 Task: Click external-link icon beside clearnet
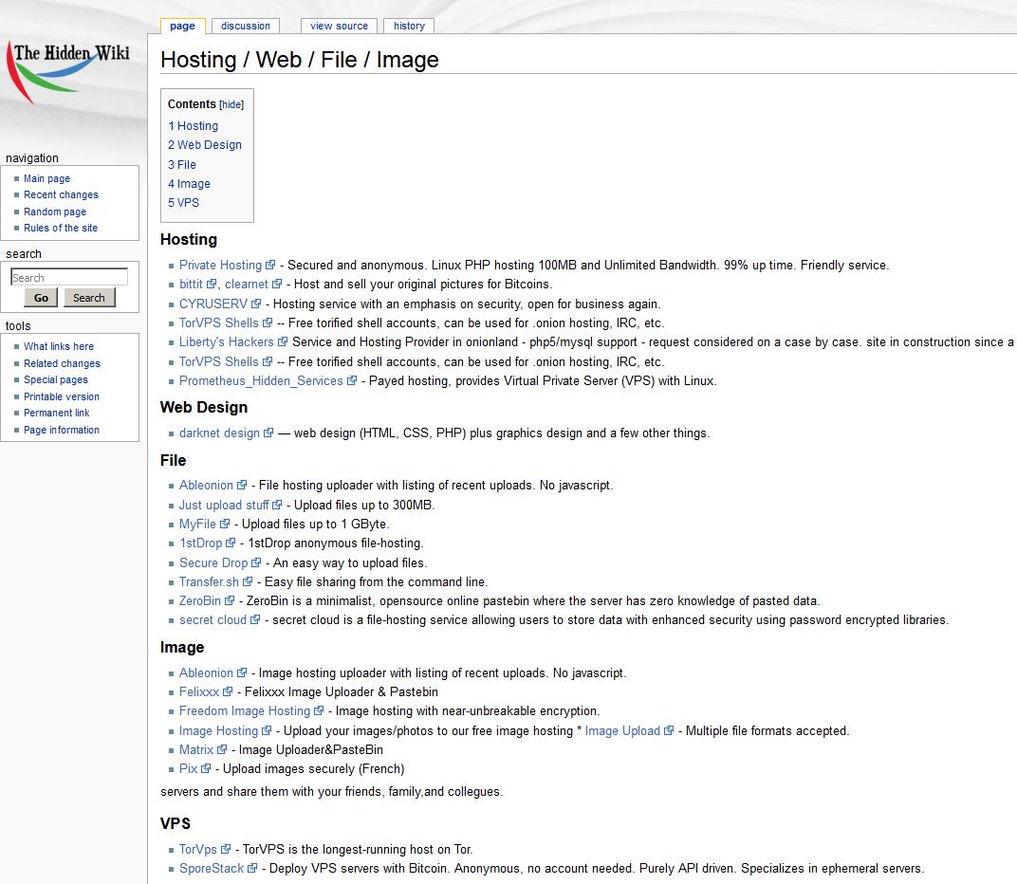click(x=277, y=284)
